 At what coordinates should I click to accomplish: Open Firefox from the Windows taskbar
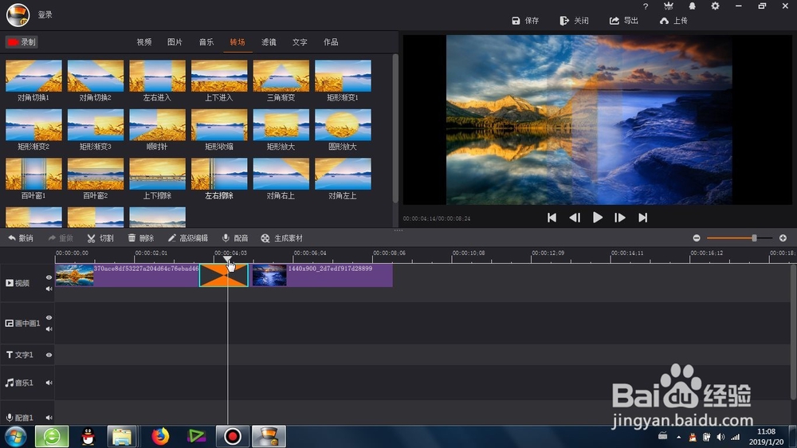(x=160, y=436)
